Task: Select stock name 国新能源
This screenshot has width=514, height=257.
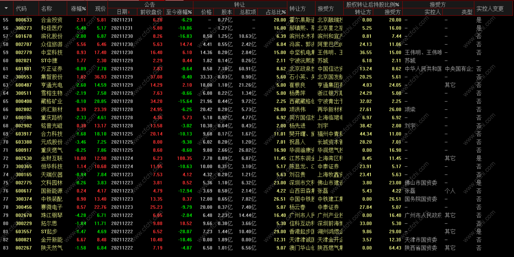Action: (x=52, y=191)
